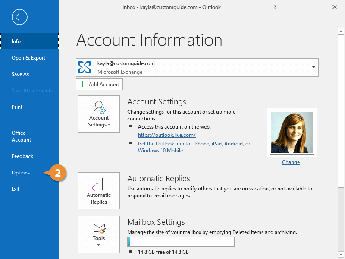Click the scrollbar up arrow
Viewport: 345px width, 259px height.
pos(341,31)
